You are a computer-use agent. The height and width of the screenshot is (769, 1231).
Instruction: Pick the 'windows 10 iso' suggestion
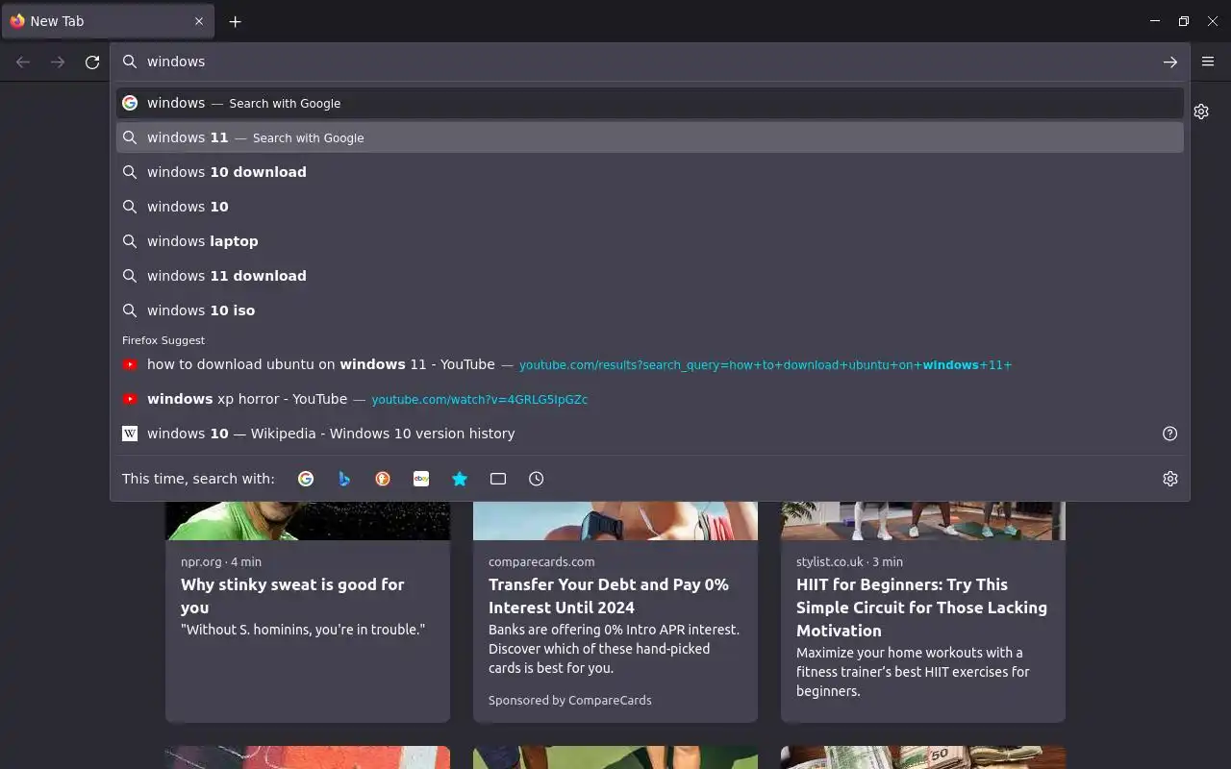(650, 310)
